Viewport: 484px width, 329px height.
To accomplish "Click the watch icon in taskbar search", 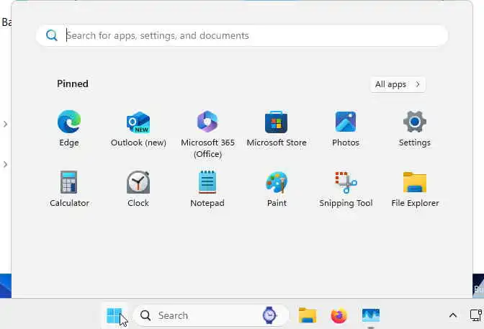I will click(x=269, y=315).
